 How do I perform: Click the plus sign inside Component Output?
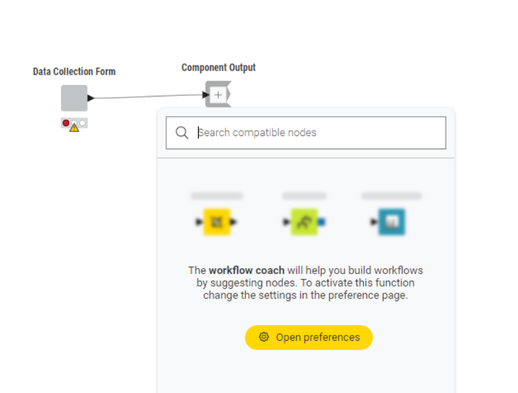point(218,95)
